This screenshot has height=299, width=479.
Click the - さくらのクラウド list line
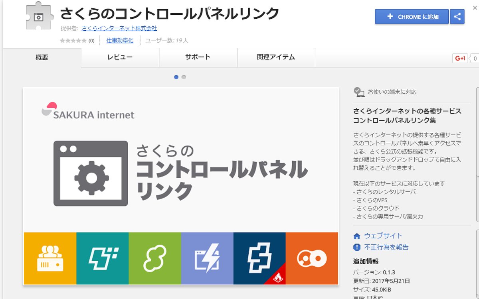(376, 208)
